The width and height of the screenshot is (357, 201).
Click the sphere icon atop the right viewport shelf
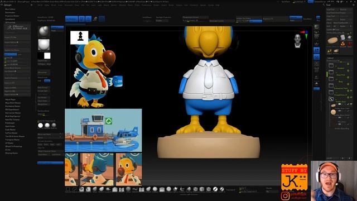tap(317, 27)
